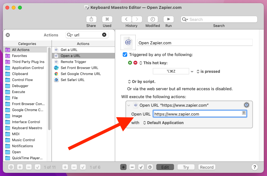Select the MIDI category

click(25, 134)
